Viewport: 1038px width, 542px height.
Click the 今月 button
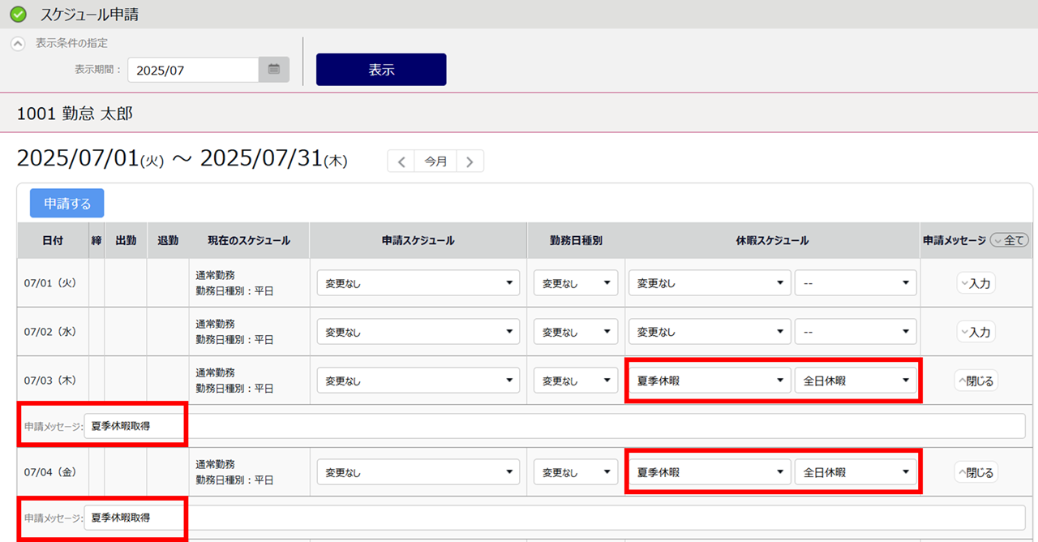(x=435, y=161)
